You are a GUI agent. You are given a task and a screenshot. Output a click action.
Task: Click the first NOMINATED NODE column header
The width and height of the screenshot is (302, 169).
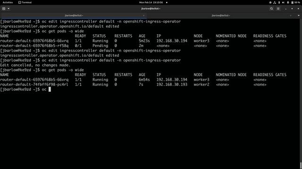click(231, 36)
